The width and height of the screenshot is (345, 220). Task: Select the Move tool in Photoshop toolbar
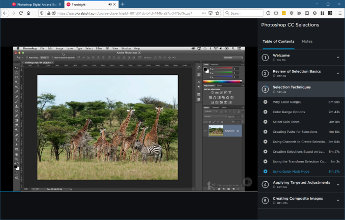(16, 67)
